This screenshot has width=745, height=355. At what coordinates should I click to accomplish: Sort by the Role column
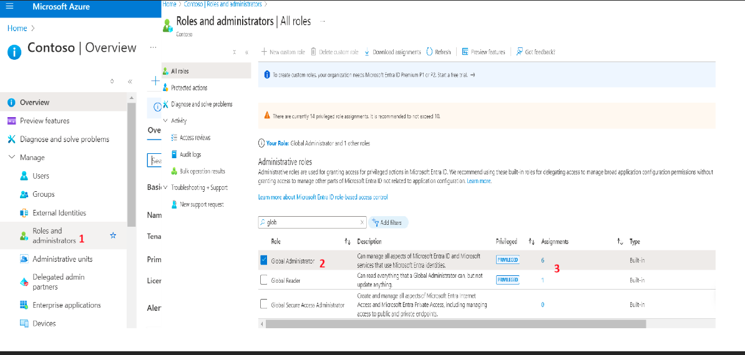(x=348, y=242)
